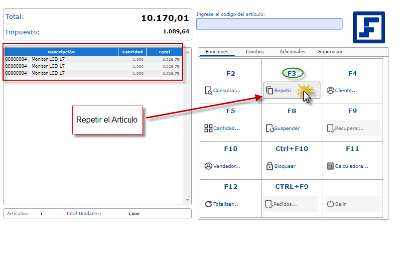Click the Total column header in table
The width and height of the screenshot is (408, 255).
164,52
